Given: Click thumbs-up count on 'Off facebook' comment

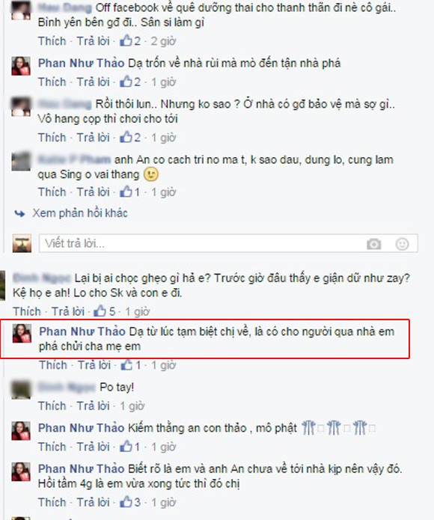Looking at the screenshot, I should pos(130,41).
